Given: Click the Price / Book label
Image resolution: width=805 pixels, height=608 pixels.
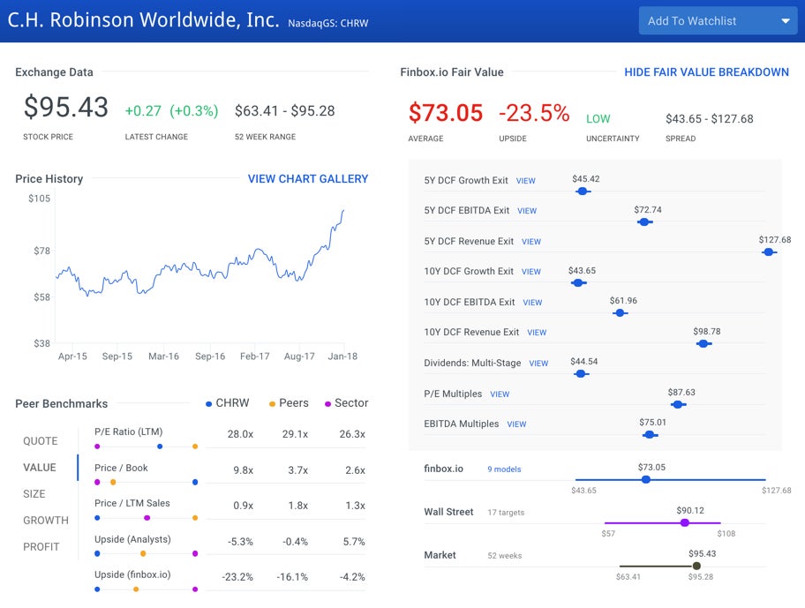Looking at the screenshot, I should [x=121, y=468].
